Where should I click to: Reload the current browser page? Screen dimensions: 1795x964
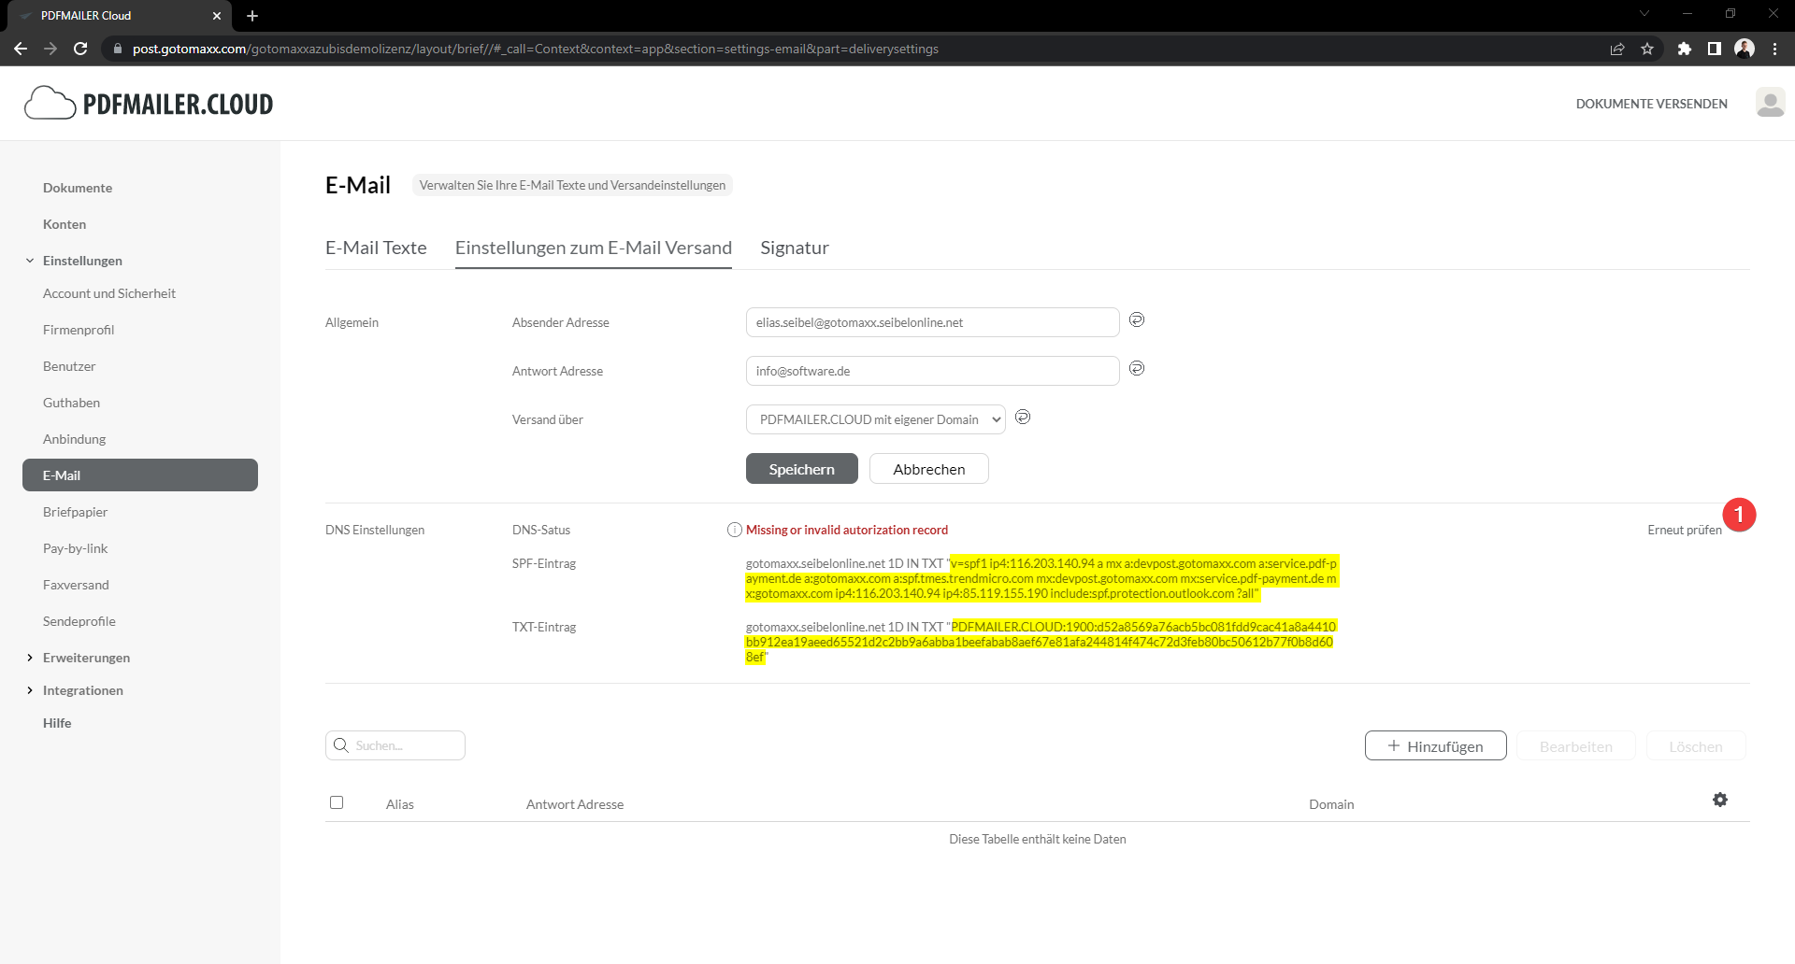(x=80, y=49)
